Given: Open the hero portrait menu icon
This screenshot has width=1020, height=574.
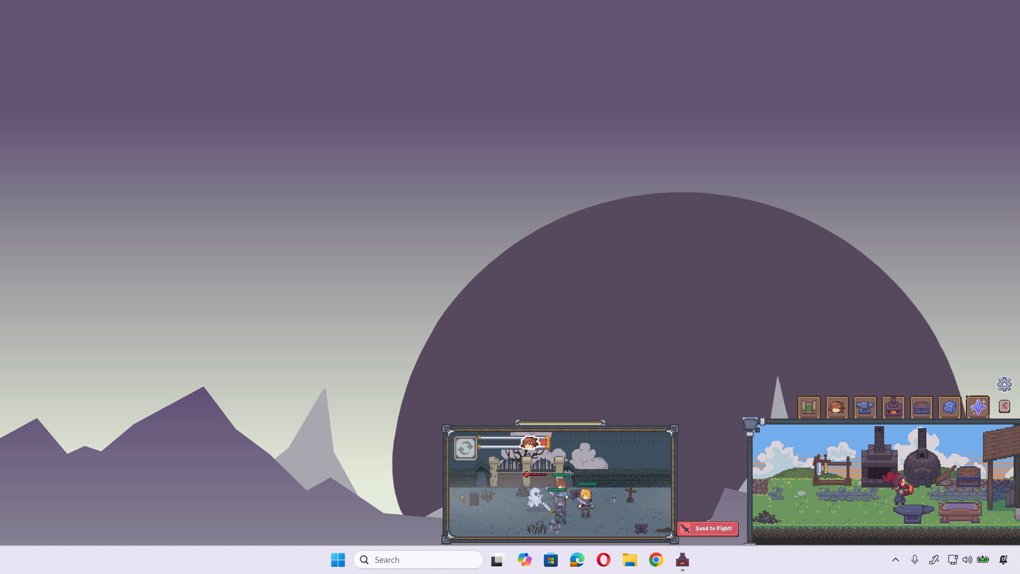Looking at the screenshot, I should [x=837, y=407].
